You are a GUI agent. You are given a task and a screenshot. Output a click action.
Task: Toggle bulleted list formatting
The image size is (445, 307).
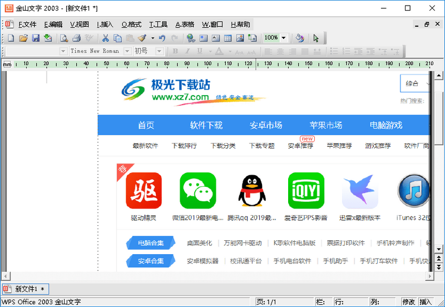point(334,51)
